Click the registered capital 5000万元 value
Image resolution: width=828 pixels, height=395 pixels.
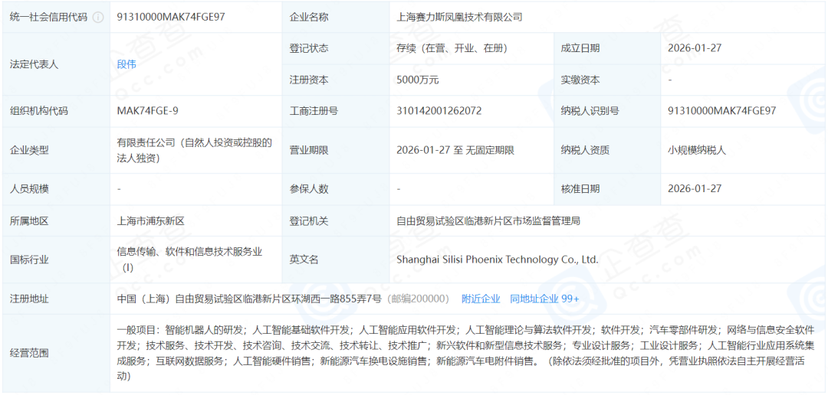(x=418, y=80)
